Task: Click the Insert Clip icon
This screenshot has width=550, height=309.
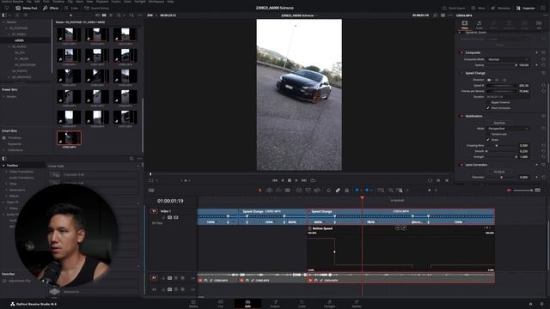Action: coord(299,191)
